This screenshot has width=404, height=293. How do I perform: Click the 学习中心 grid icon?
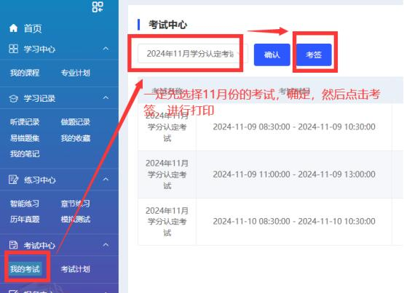13,49
